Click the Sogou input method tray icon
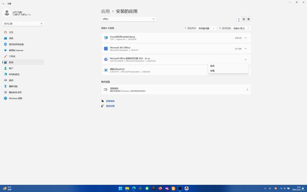Screen dimensions: 307x192 click(276, 189)
